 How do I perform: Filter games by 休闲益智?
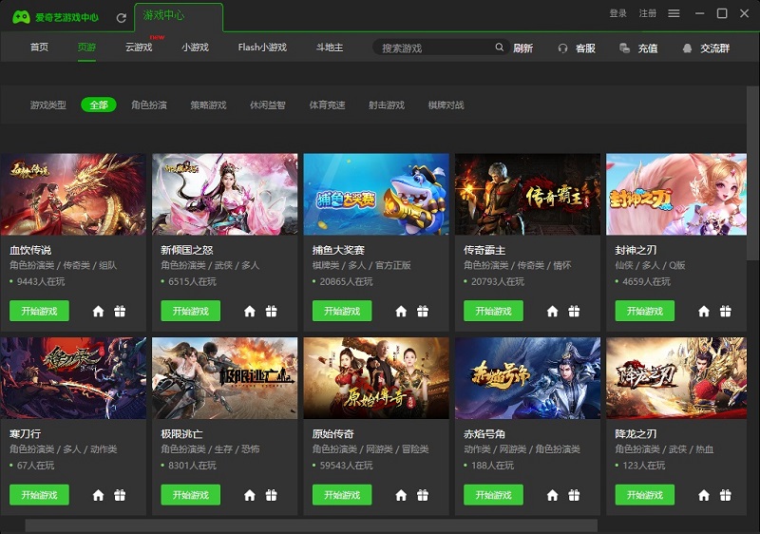(268, 105)
